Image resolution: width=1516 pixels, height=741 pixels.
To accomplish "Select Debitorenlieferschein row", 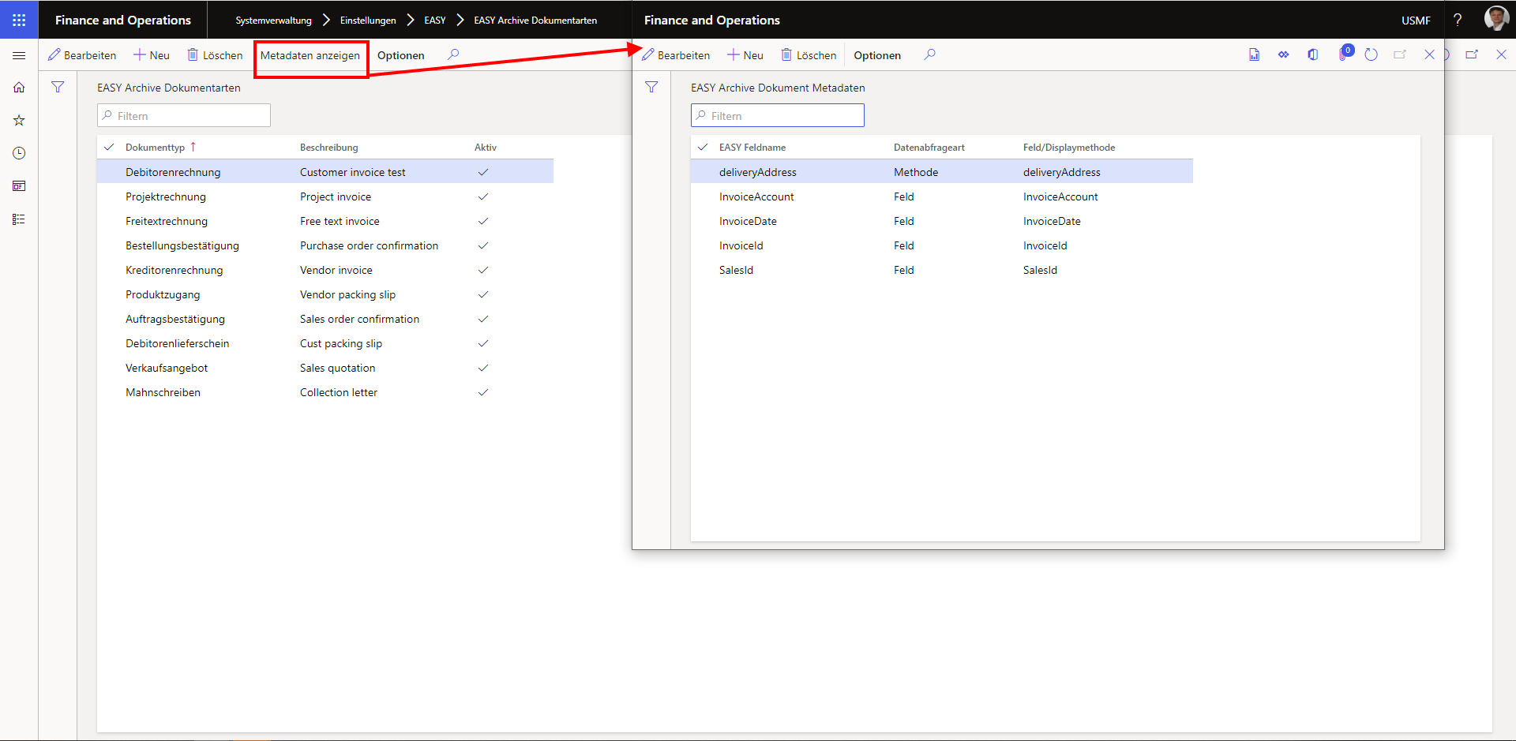I will click(x=325, y=343).
